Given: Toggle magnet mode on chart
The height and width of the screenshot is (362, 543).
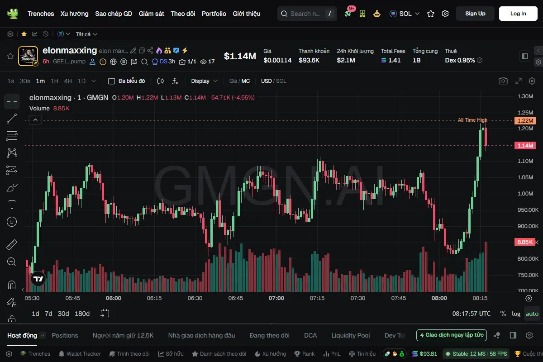Looking at the screenshot, I should click(12, 285).
